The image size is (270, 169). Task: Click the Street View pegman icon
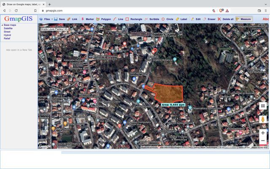click(x=263, y=119)
